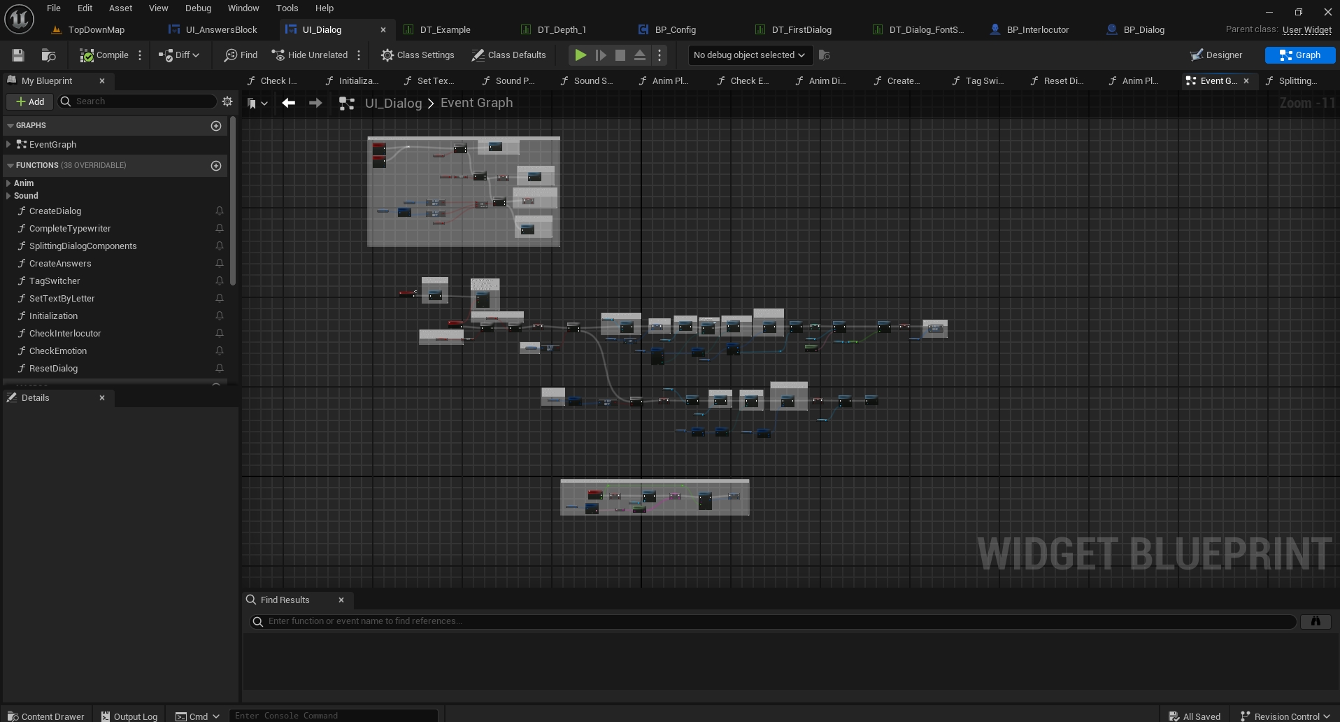The image size is (1340, 722).
Task: Switch to Graph mode
Action: click(1299, 55)
